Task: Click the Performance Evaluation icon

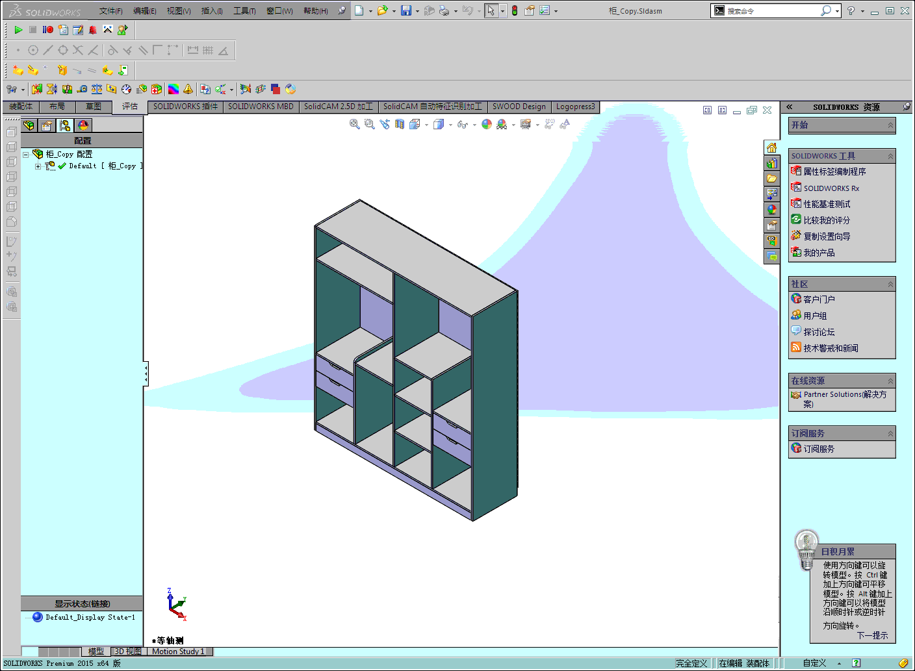Action: point(142,89)
